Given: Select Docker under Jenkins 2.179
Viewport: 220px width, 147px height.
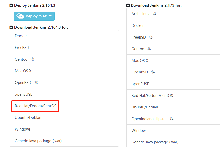Looking at the screenshot, I should [173, 26].
